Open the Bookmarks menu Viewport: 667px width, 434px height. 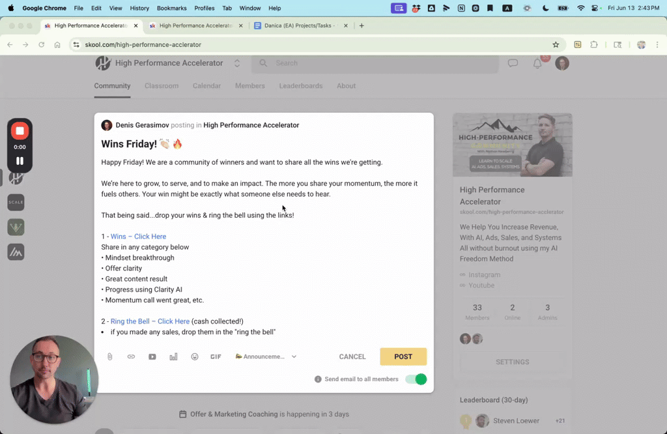(x=171, y=8)
